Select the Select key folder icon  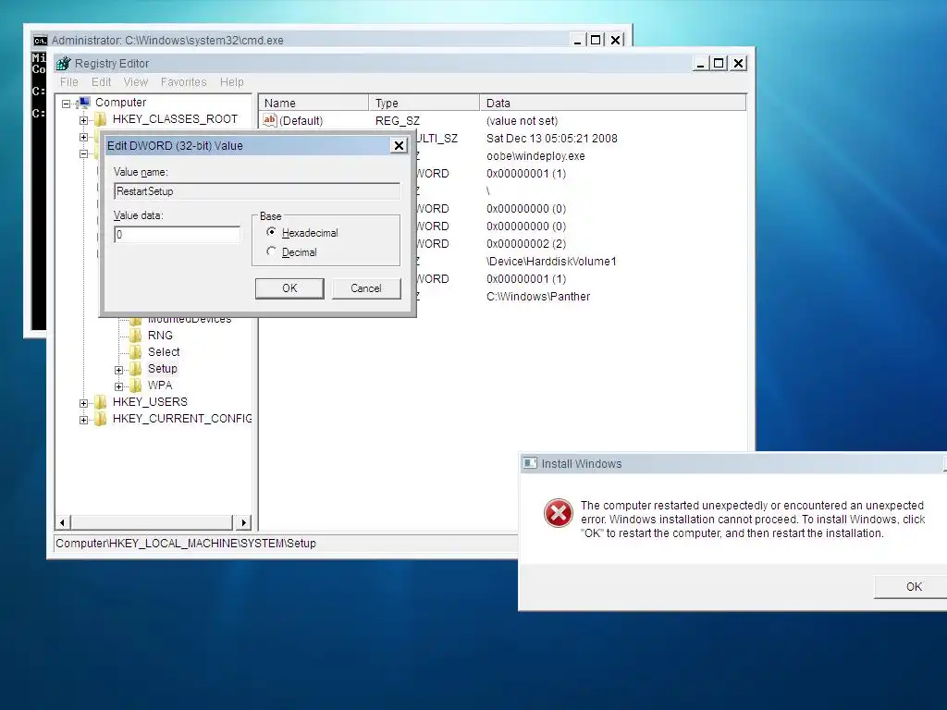(136, 352)
